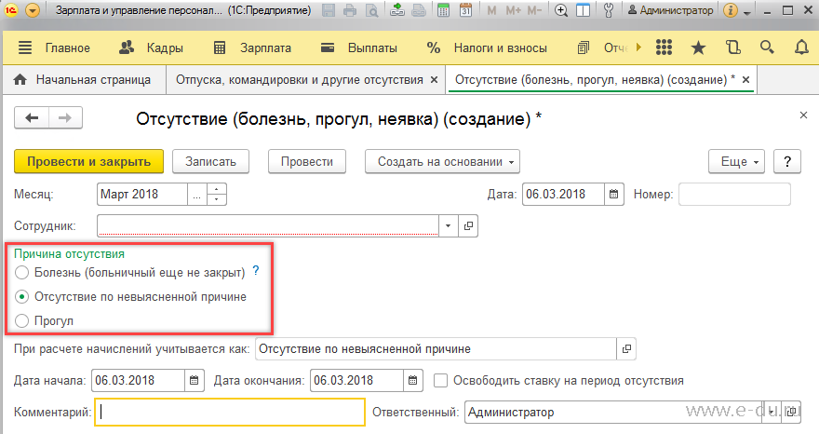Click the M+ memory add button

[x=513, y=10]
